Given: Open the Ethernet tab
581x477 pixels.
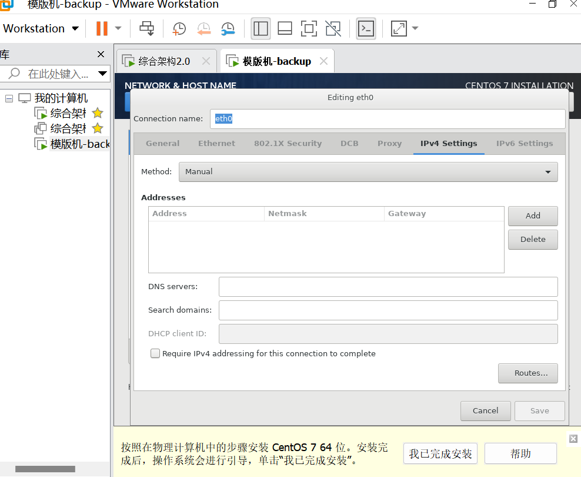Looking at the screenshot, I should (216, 144).
